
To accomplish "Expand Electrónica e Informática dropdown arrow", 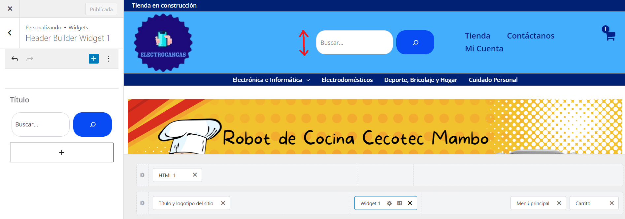I will click(x=308, y=80).
